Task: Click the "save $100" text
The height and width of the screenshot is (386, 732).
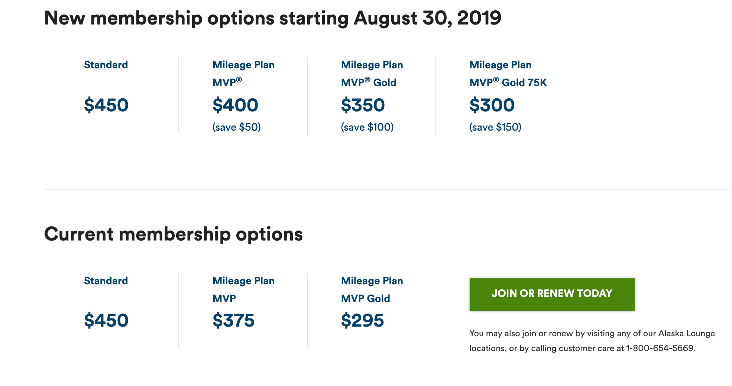Action: (367, 127)
